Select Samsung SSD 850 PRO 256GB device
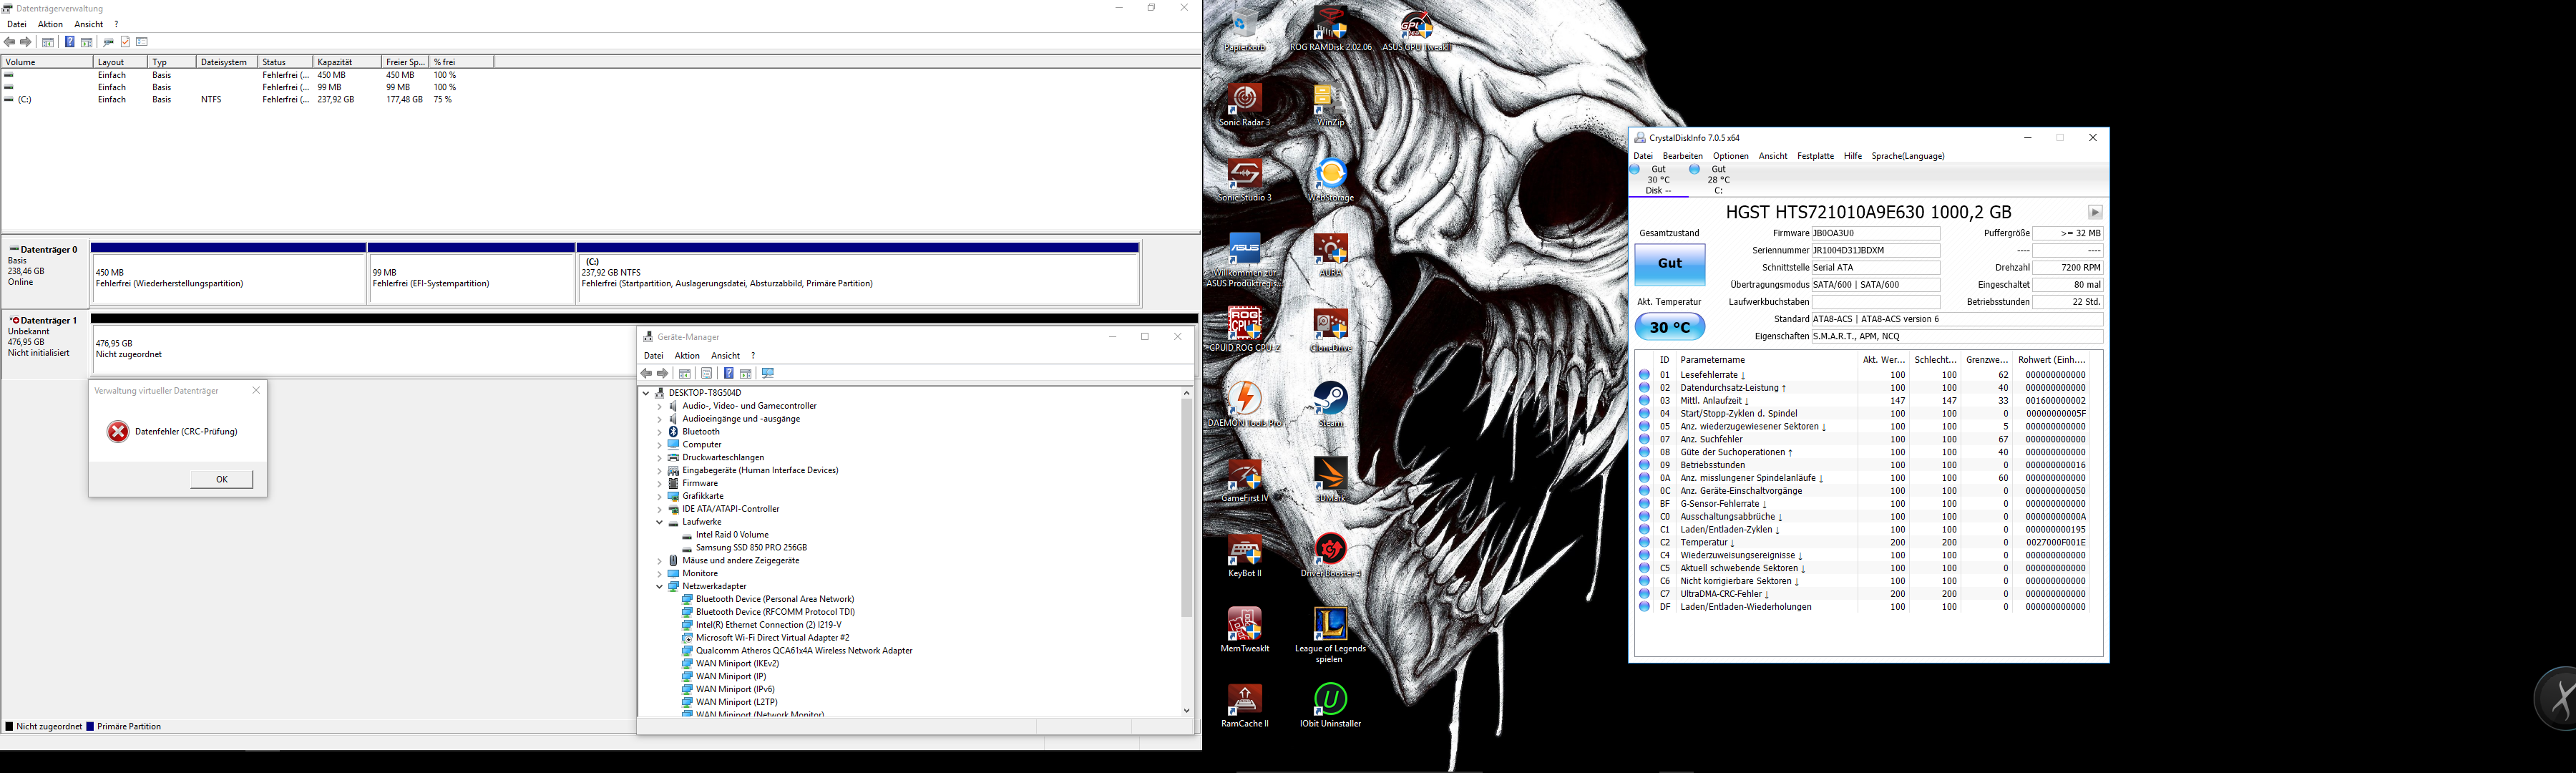The width and height of the screenshot is (2576, 773). pyautogui.click(x=750, y=548)
